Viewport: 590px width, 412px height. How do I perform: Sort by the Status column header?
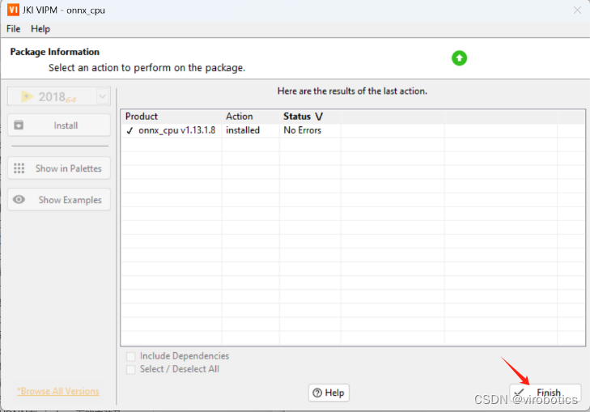310,117
